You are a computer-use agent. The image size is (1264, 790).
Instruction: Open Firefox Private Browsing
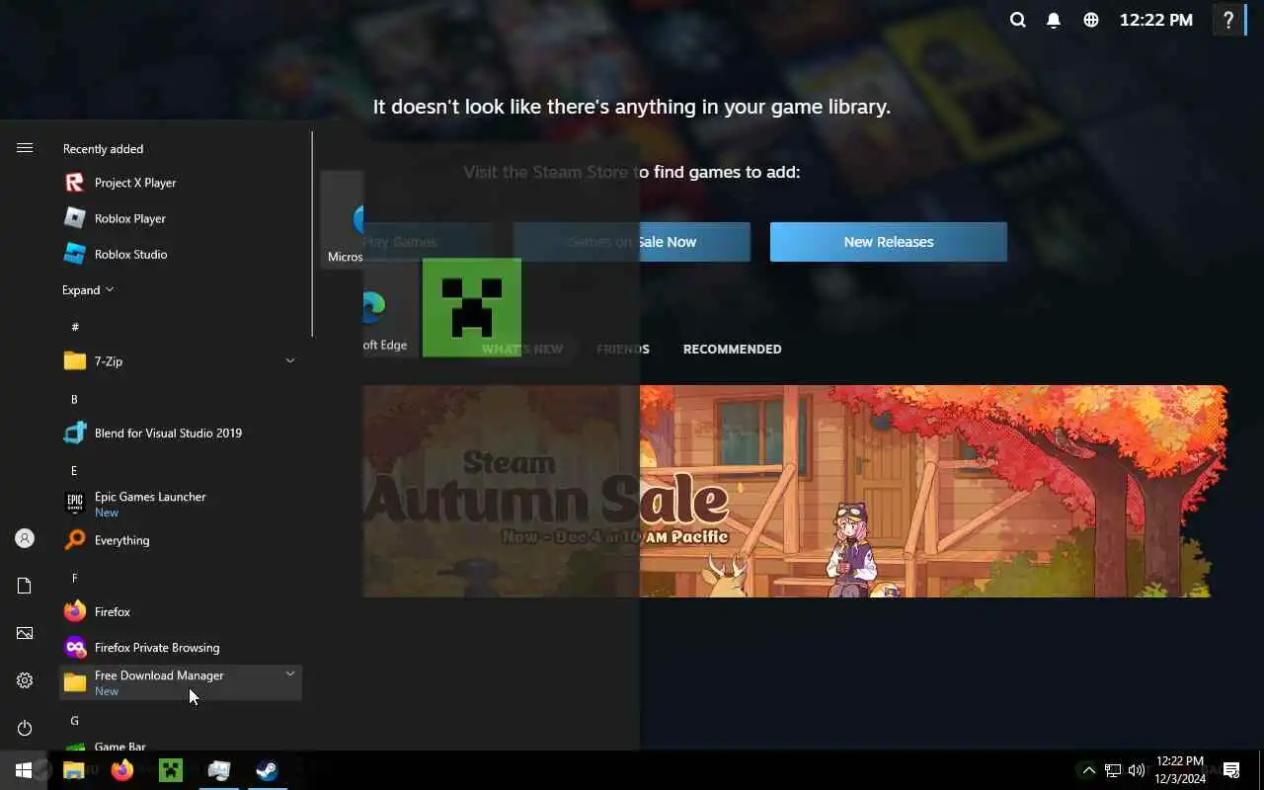(x=182, y=647)
